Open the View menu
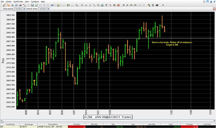Screen dimensions: 216x128 click(x=27, y=2)
